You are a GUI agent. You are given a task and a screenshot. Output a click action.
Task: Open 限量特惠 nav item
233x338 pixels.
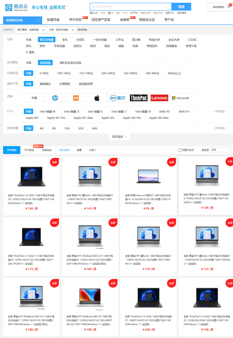click(x=53, y=20)
